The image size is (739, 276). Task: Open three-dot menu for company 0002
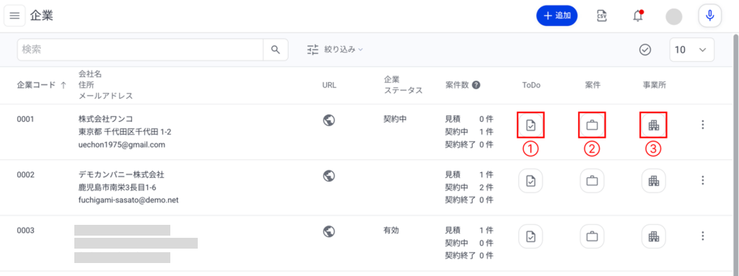pyautogui.click(x=703, y=180)
